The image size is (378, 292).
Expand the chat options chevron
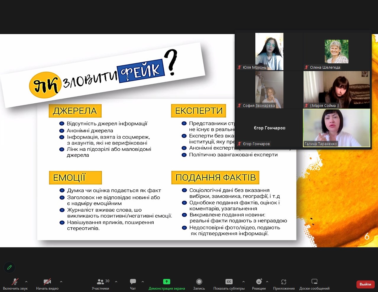(143, 282)
